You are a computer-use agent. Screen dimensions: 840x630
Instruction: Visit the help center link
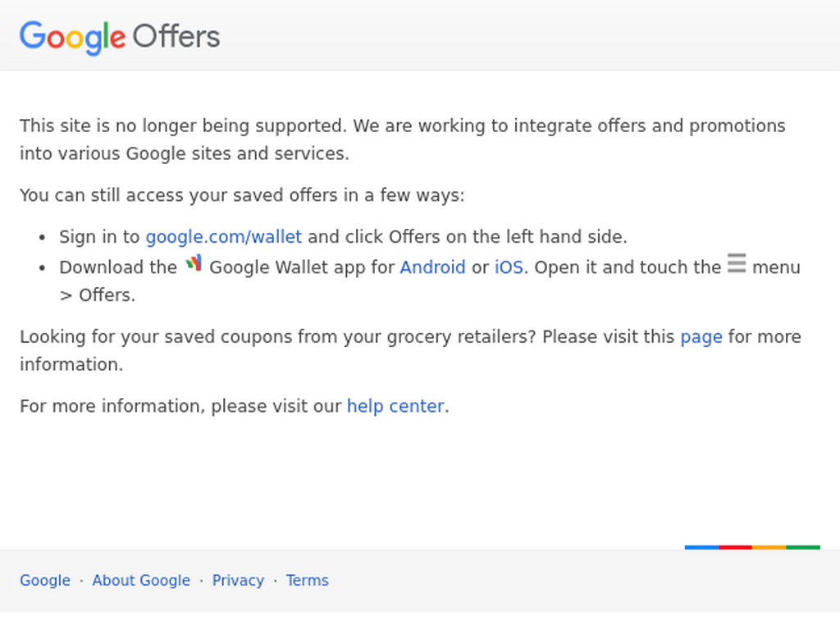coord(395,406)
